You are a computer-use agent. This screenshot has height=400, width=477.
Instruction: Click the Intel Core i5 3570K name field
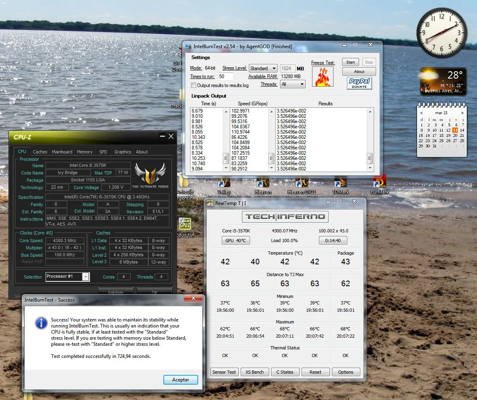pos(88,165)
